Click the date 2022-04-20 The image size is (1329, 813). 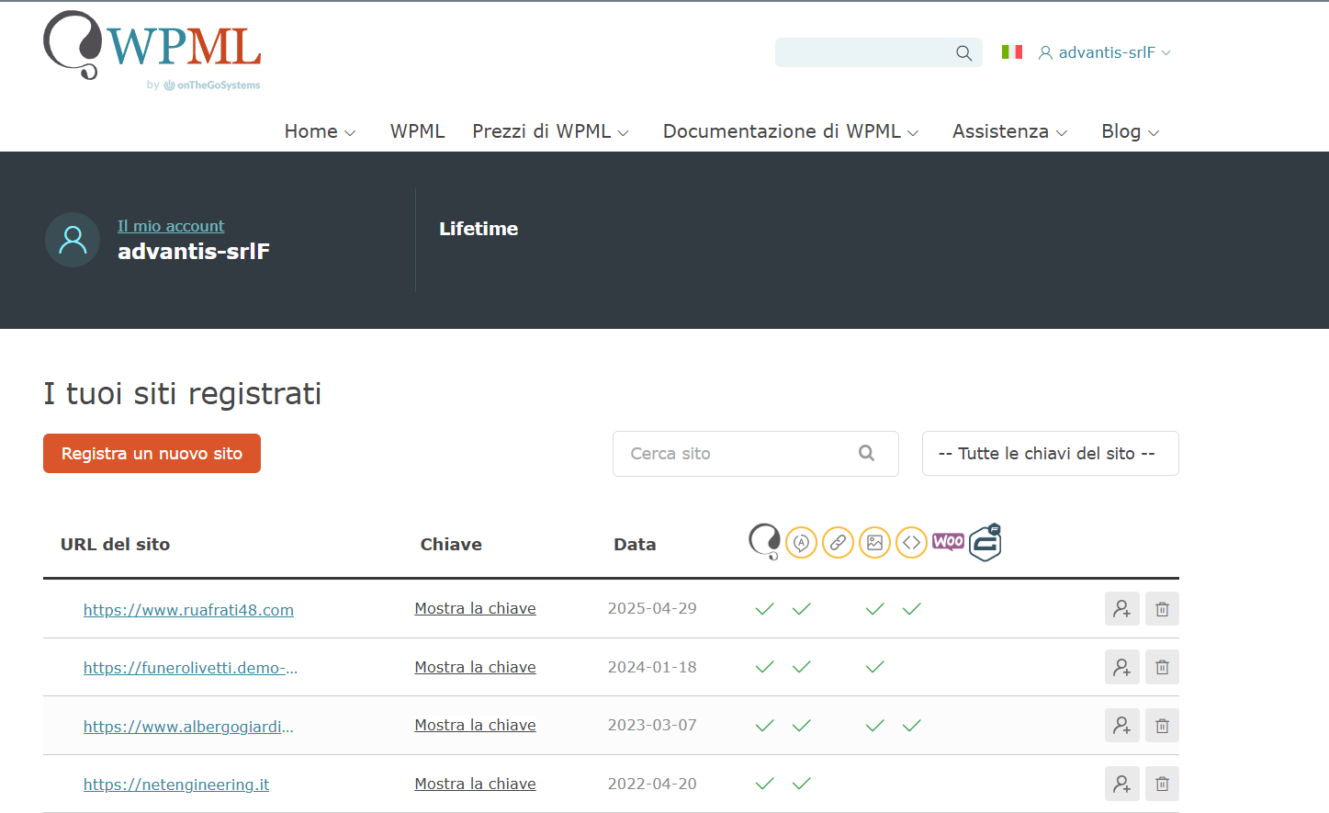click(652, 784)
